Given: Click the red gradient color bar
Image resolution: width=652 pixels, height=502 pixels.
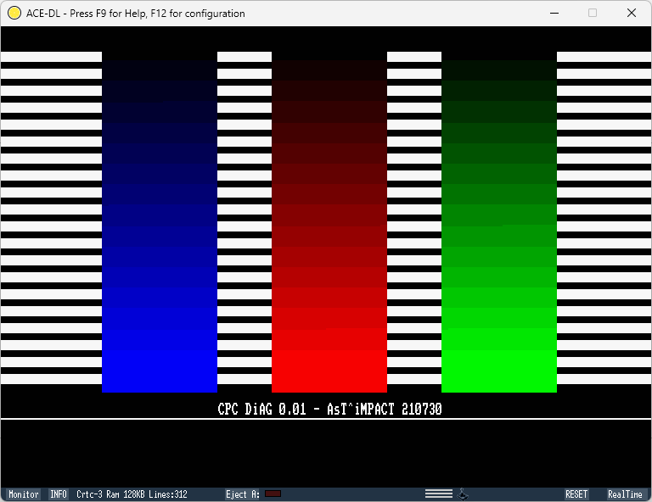Looking at the screenshot, I should (329, 222).
